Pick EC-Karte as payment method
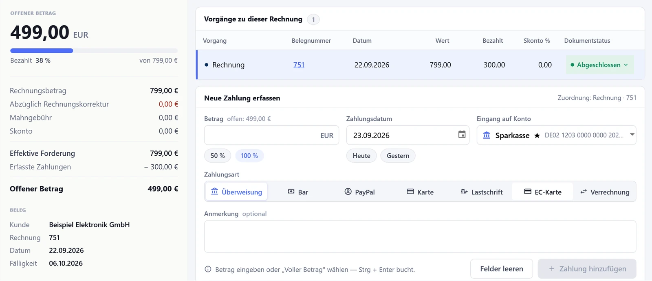The image size is (652, 281). click(x=543, y=192)
